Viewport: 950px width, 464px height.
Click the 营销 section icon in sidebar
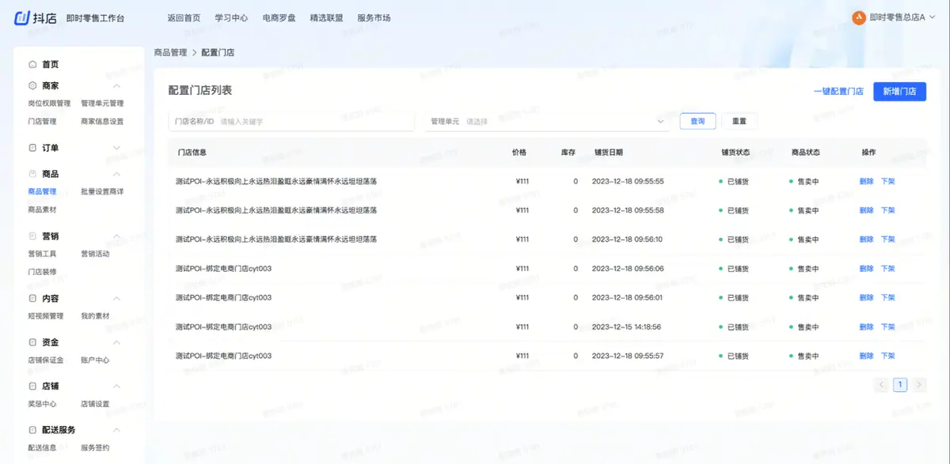point(32,236)
